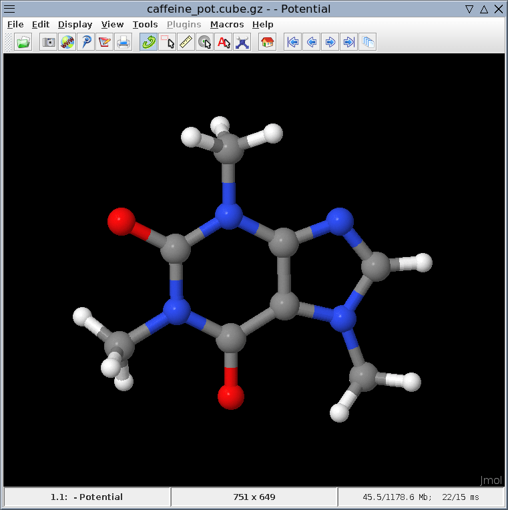Image resolution: width=508 pixels, height=510 pixels.
Task: Click the left red oxygen atom
Action: point(121,222)
